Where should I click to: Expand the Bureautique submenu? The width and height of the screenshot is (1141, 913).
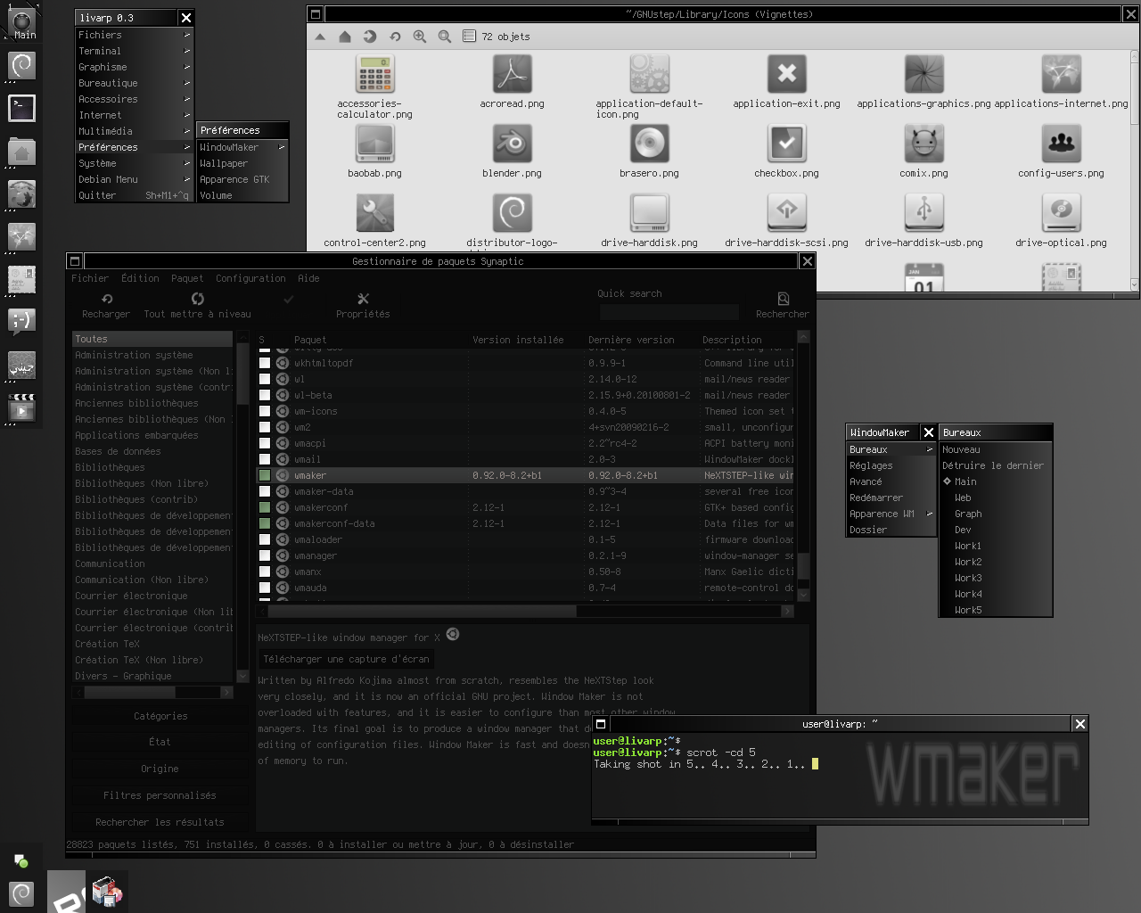click(135, 83)
